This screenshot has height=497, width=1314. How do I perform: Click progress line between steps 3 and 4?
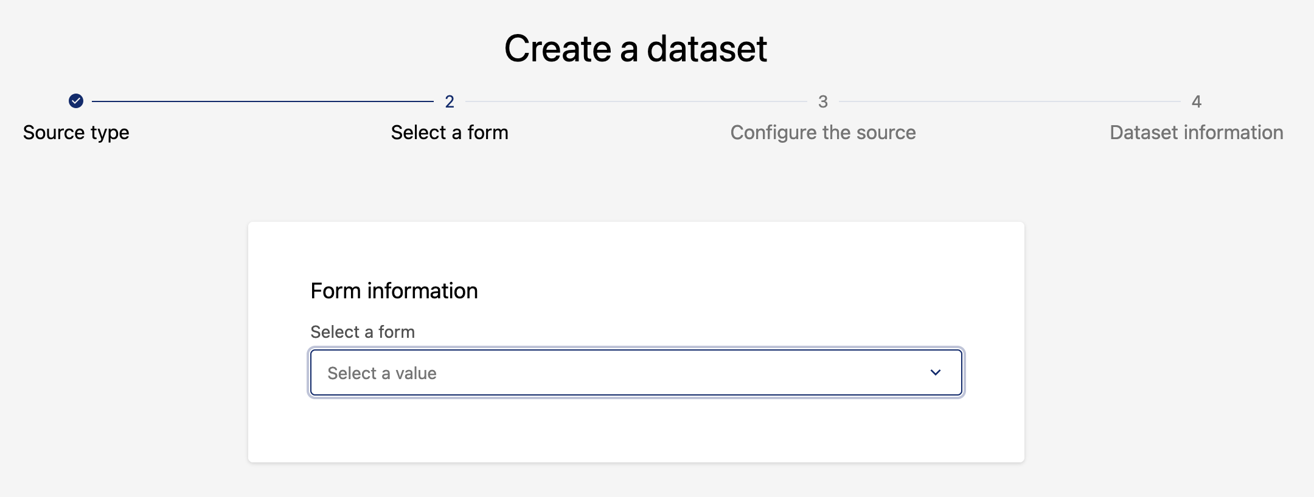1010,101
